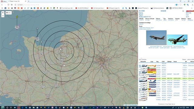Open the AVOIR DE BELLE YouTube bookmark
This screenshot has width=194, height=109.
(82, 8)
